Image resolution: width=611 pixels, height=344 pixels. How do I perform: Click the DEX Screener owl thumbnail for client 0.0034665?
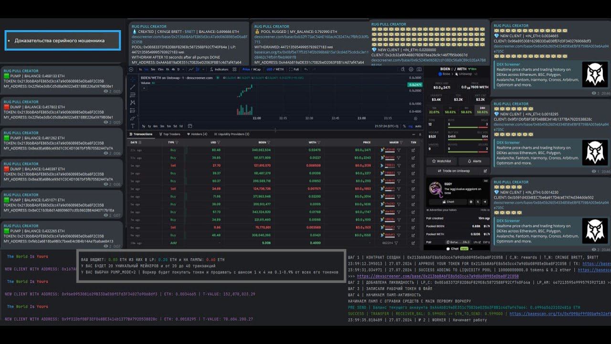[595, 75]
